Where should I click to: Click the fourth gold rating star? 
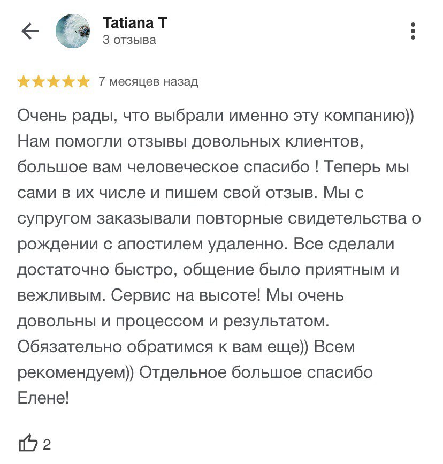click(x=68, y=81)
